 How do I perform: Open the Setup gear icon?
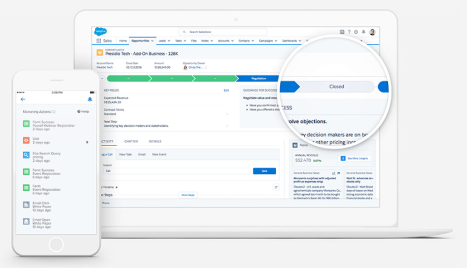tap(356, 32)
